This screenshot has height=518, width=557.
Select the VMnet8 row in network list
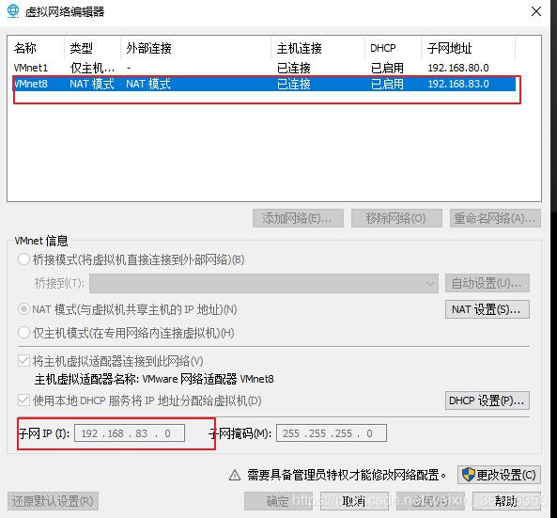pyautogui.click(x=264, y=84)
